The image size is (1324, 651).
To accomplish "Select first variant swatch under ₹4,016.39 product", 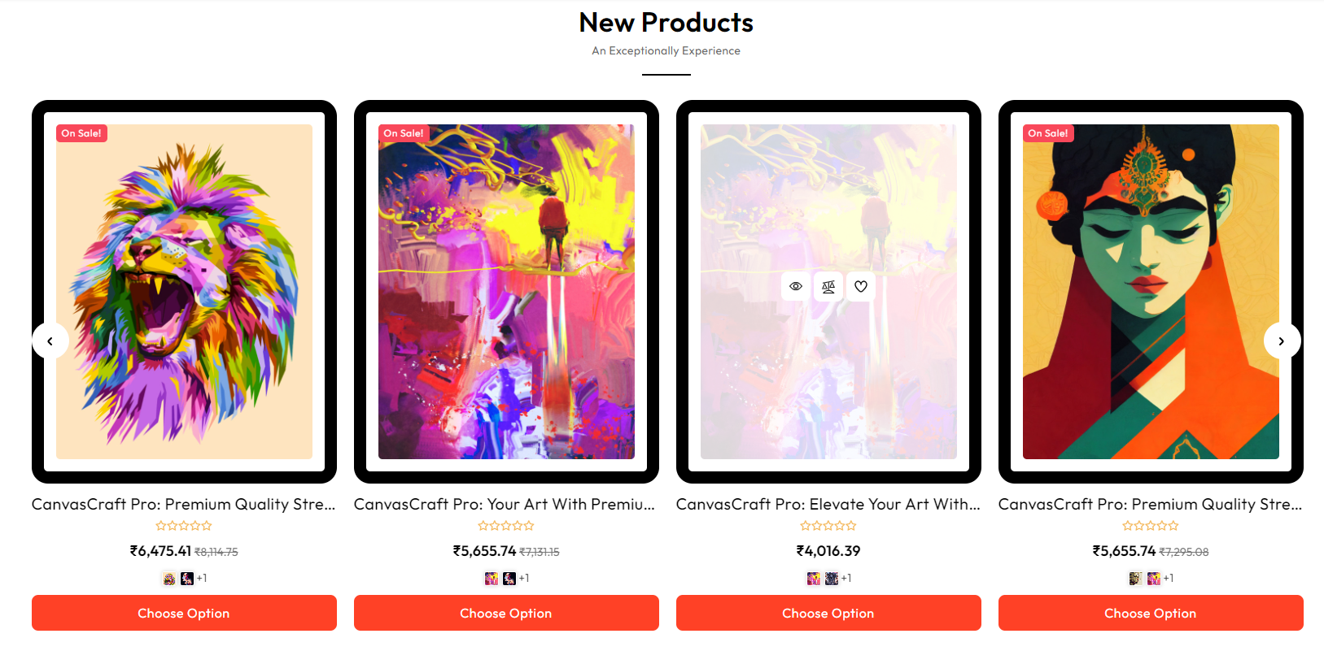I will tap(814, 579).
